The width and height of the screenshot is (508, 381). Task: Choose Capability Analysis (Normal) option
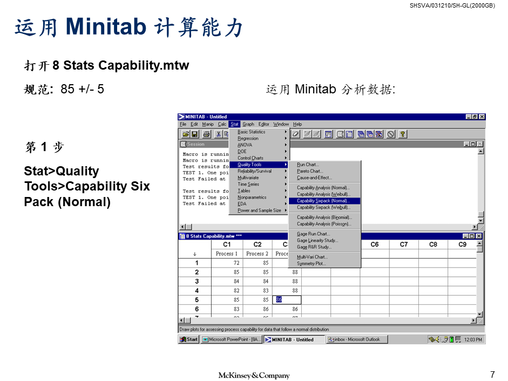323,188
